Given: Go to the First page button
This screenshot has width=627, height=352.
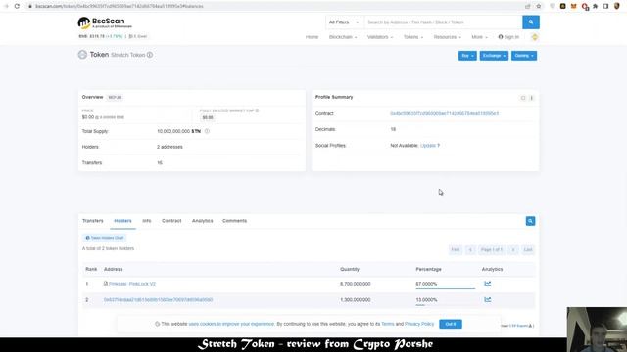Looking at the screenshot, I should (x=455, y=250).
